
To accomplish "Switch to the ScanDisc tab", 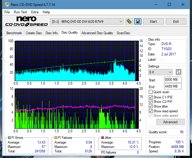I will coord(123,33).
